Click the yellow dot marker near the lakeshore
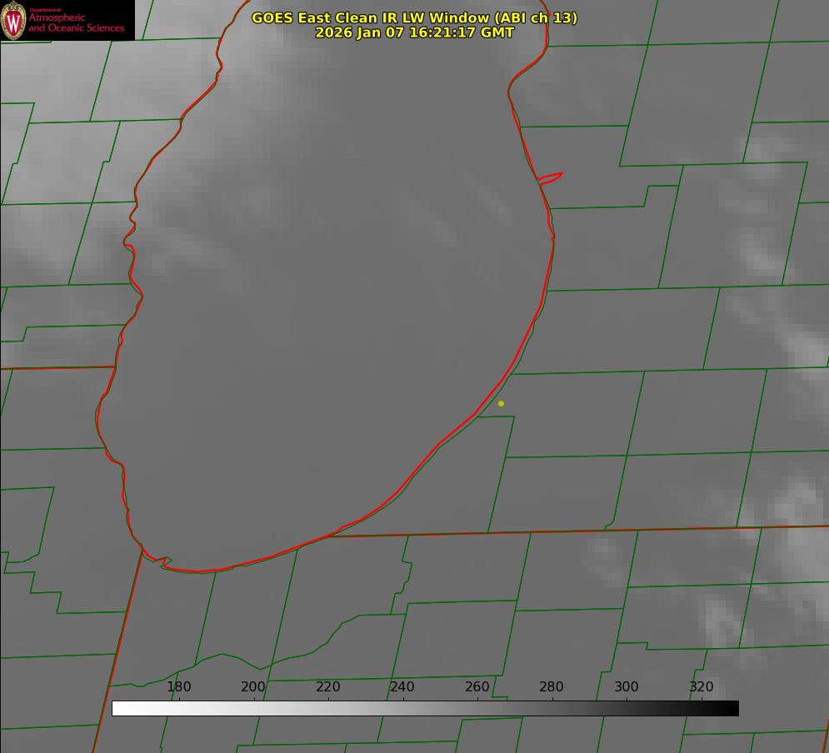Screen dimensions: 829x753 tap(501, 404)
